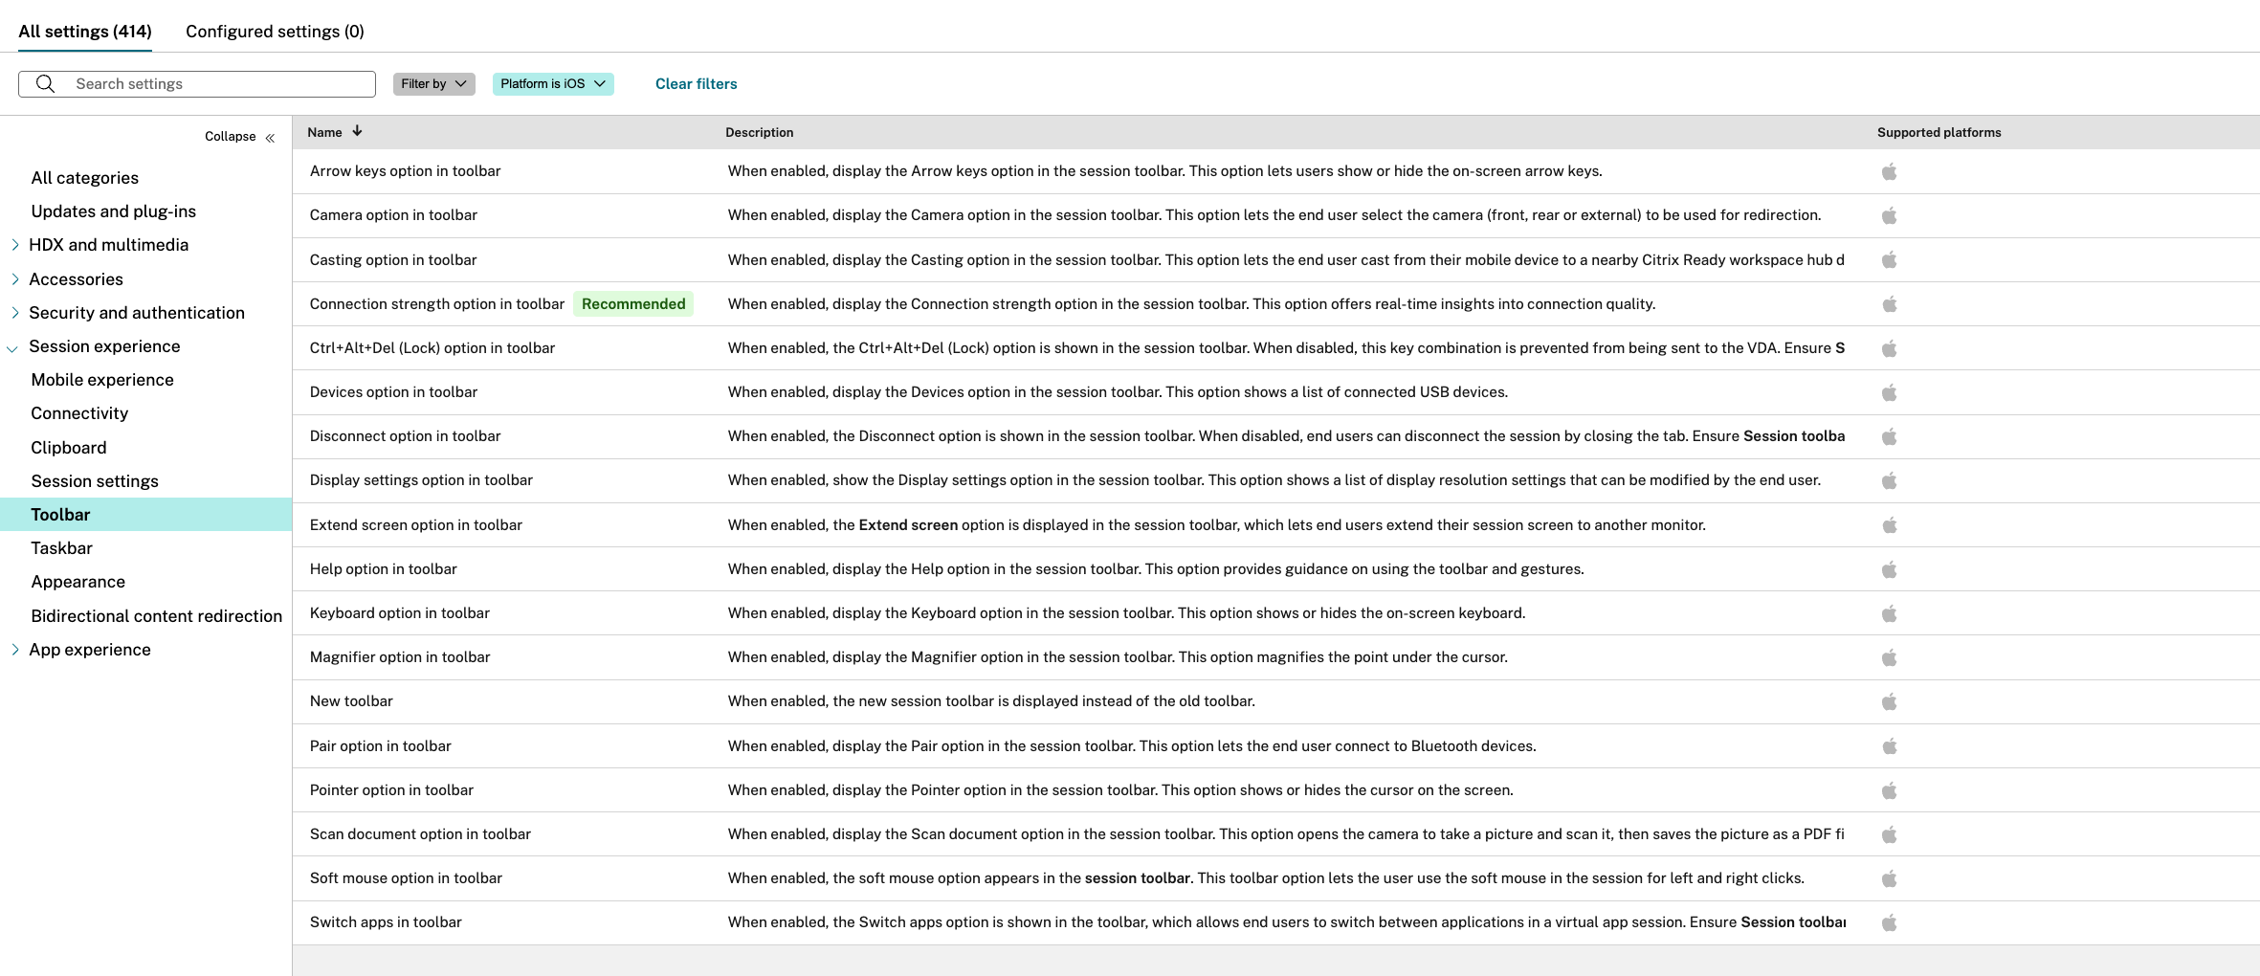2260x976 pixels.
Task: Focus the Search settings input field
Action: point(220,84)
